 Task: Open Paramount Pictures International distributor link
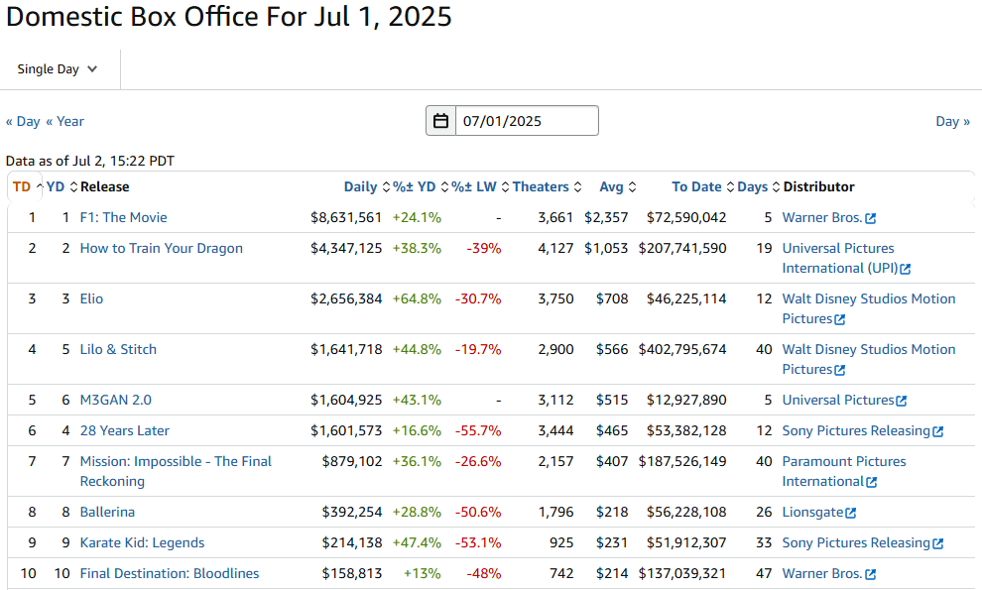pyautogui.click(x=844, y=471)
